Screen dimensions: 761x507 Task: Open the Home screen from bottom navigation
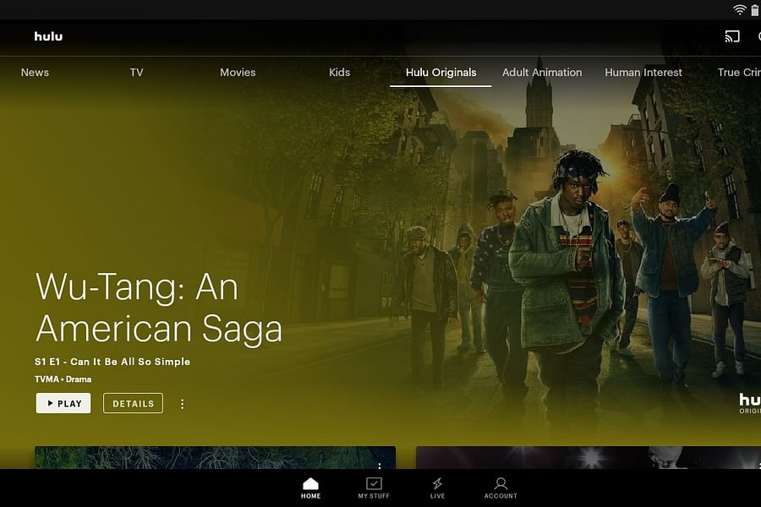310,488
